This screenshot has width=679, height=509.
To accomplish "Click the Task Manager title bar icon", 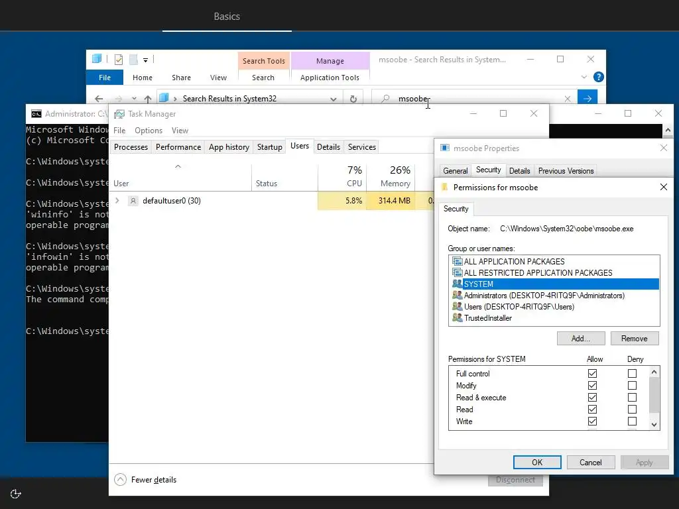I will [119, 114].
